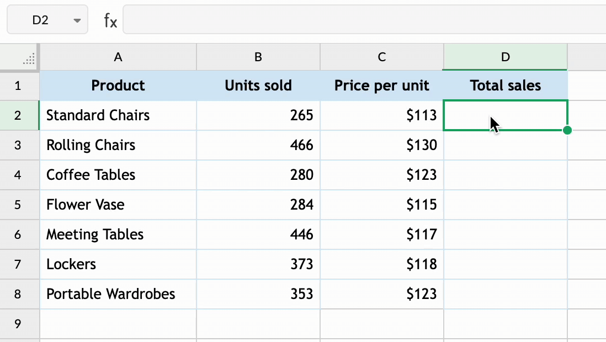
Task: Click the select-all corner button
Action: pyautogui.click(x=20, y=57)
